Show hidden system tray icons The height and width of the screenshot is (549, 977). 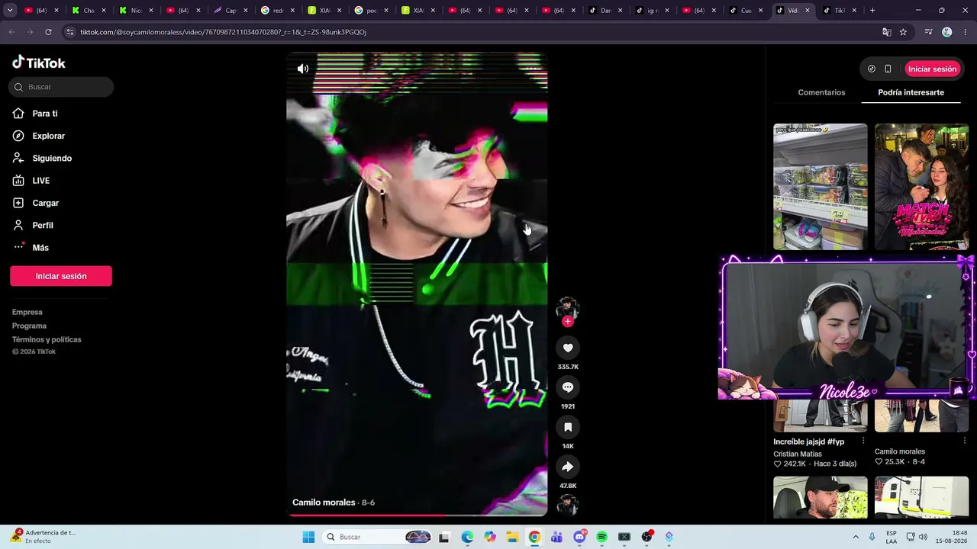856,537
